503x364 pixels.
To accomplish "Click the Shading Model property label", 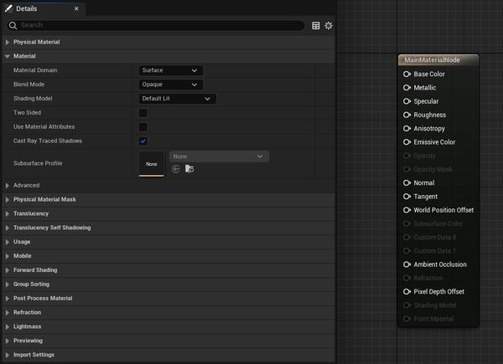I will pyautogui.click(x=33, y=98).
